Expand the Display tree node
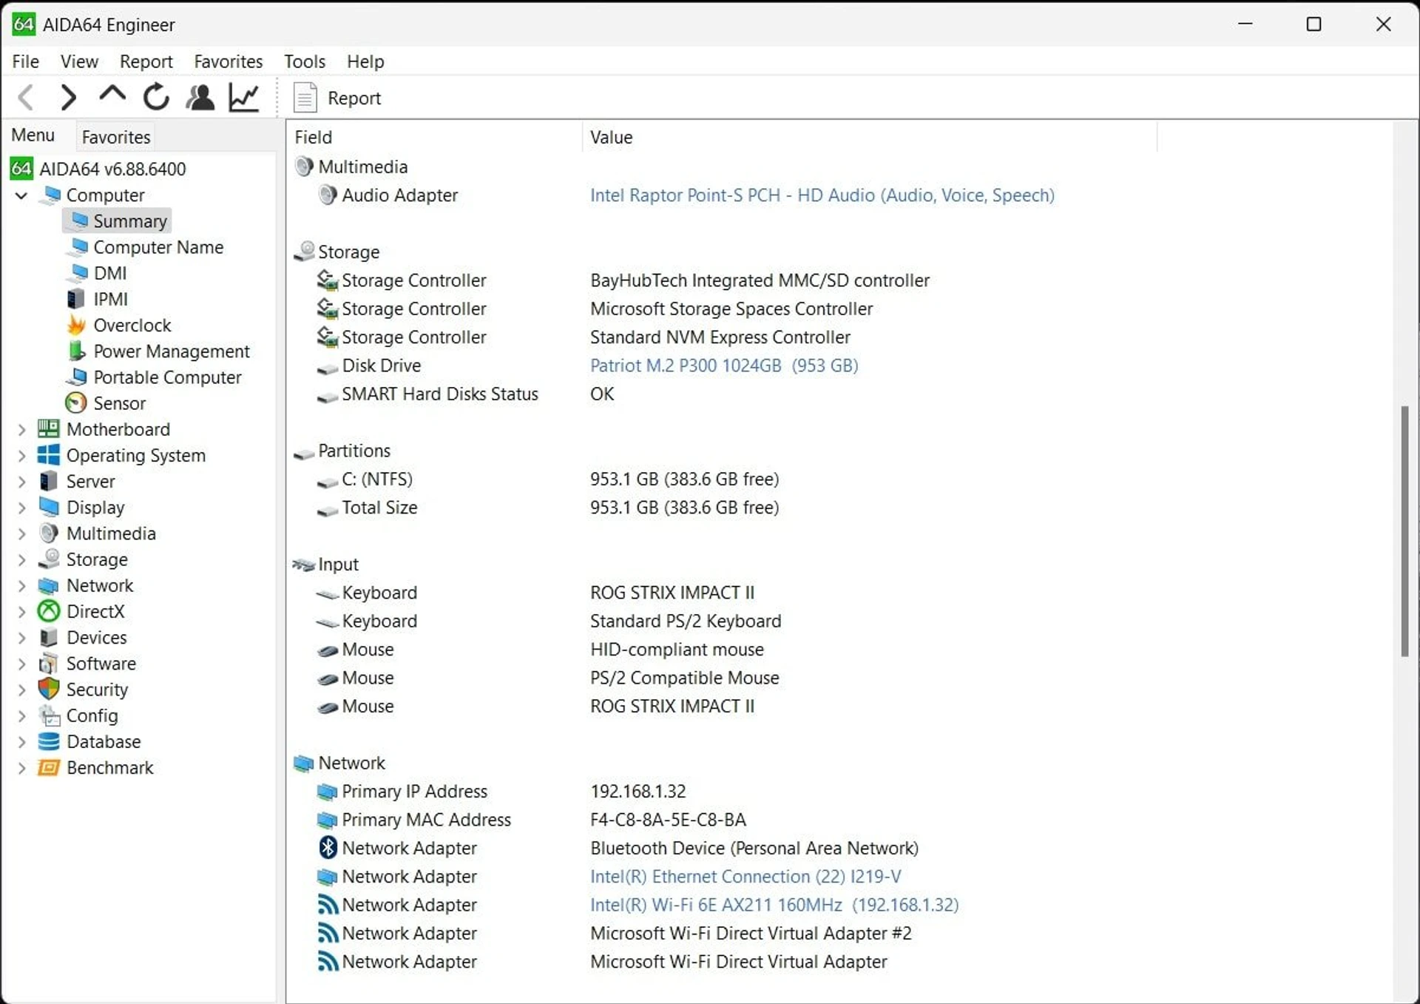Image resolution: width=1420 pixels, height=1004 pixels. (x=21, y=508)
